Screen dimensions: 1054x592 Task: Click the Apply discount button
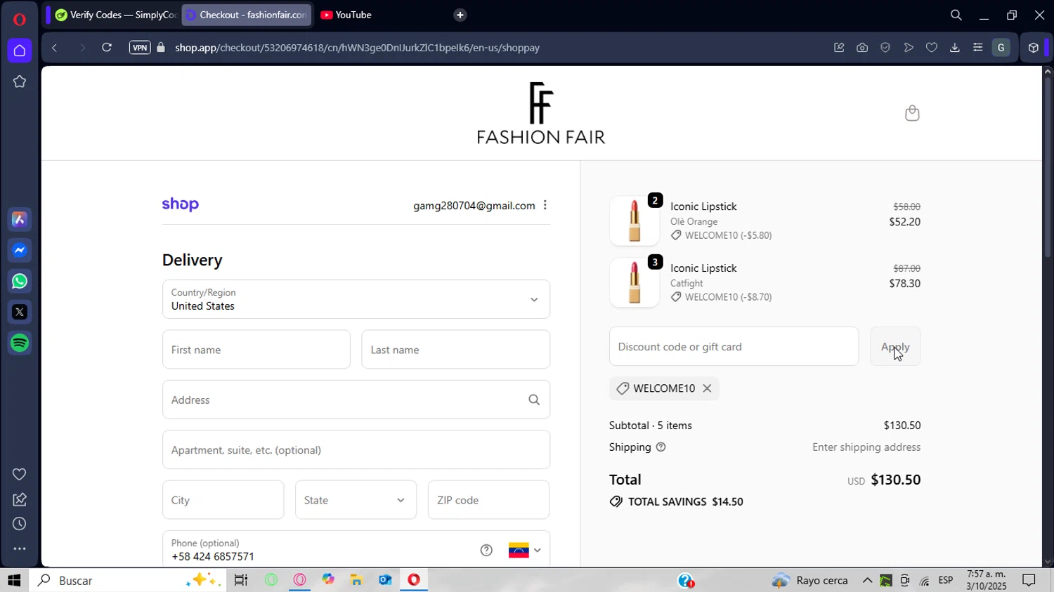coord(895,346)
